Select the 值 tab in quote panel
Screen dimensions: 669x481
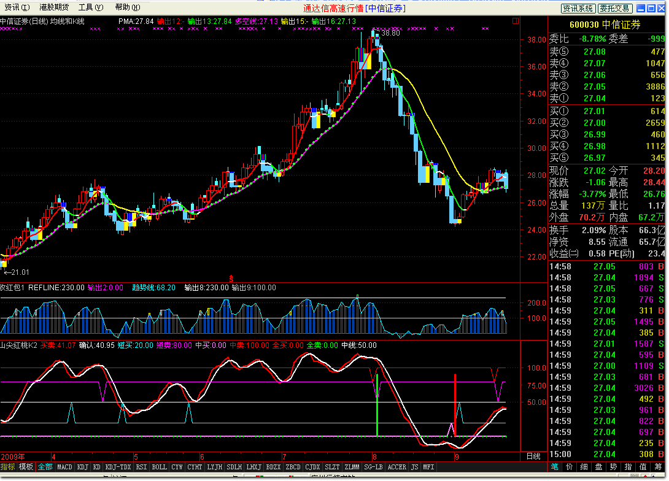click(x=643, y=467)
